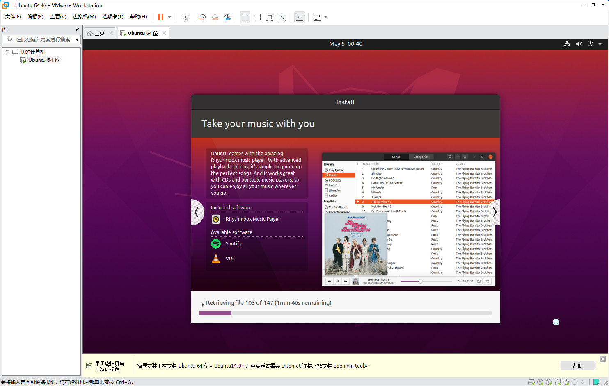
Task: Go to the next installer slide
Action: pyautogui.click(x=494, y=212)
